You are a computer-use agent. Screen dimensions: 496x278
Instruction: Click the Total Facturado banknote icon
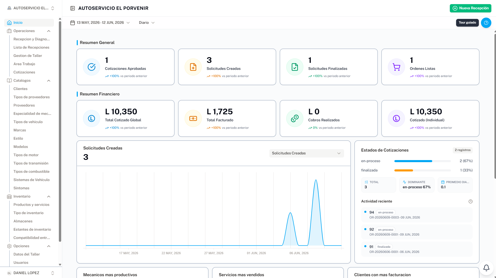click(193, 118)
